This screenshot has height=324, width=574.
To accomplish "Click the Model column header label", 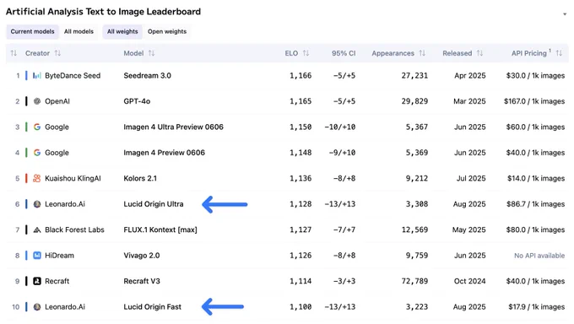I will (x=133, y=53).
